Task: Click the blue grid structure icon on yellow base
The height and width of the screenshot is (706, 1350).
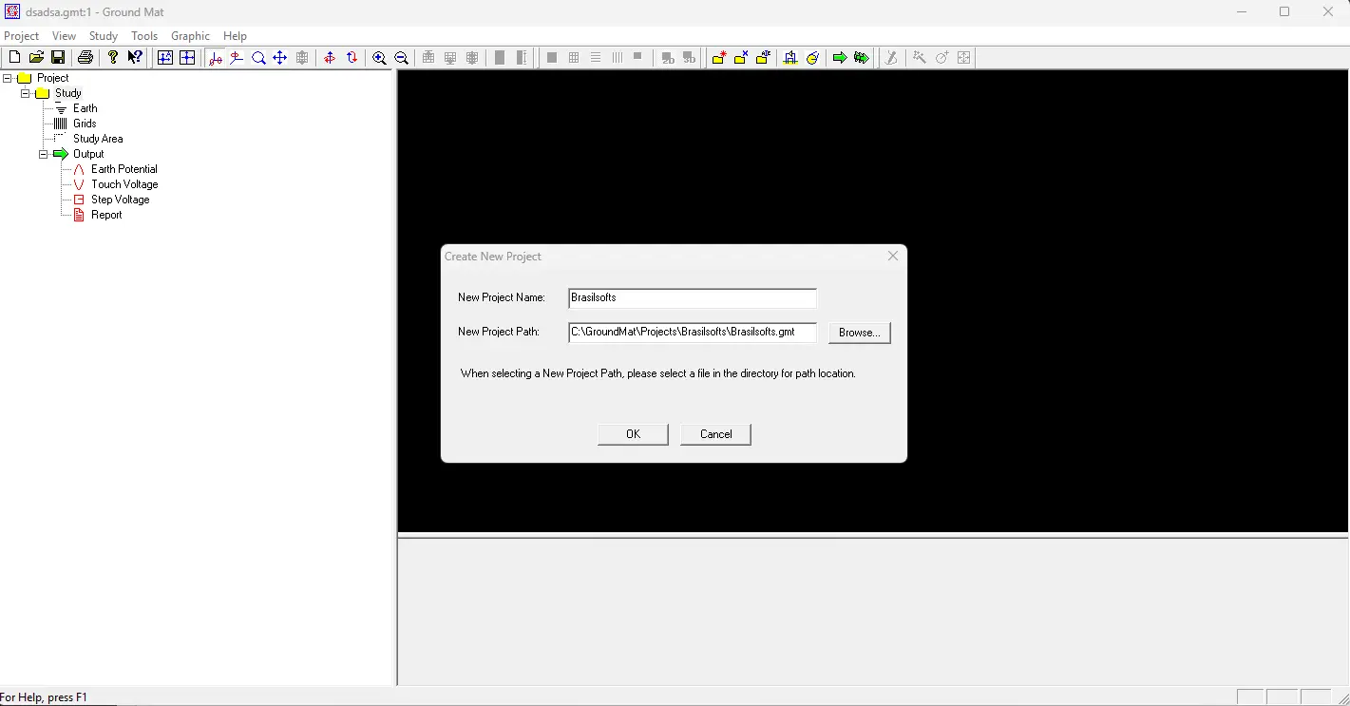Action: tap(790, 58)
